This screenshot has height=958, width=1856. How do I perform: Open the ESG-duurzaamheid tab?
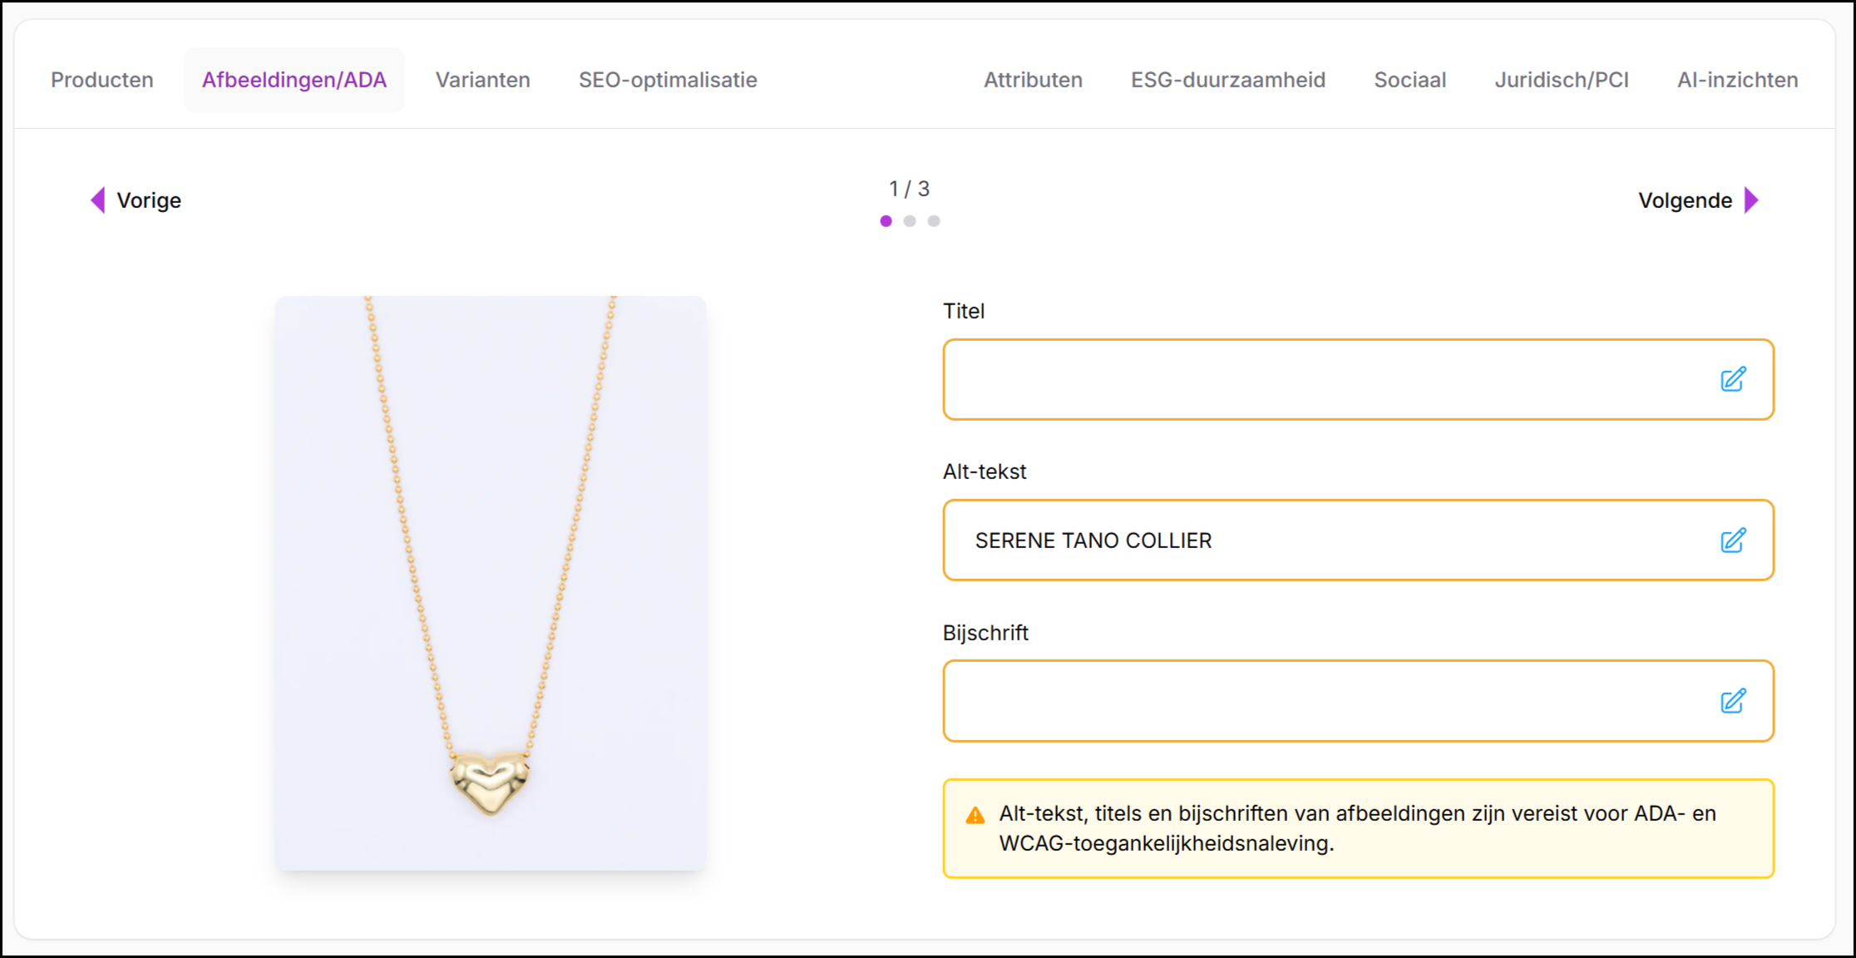pos(1227,80)
